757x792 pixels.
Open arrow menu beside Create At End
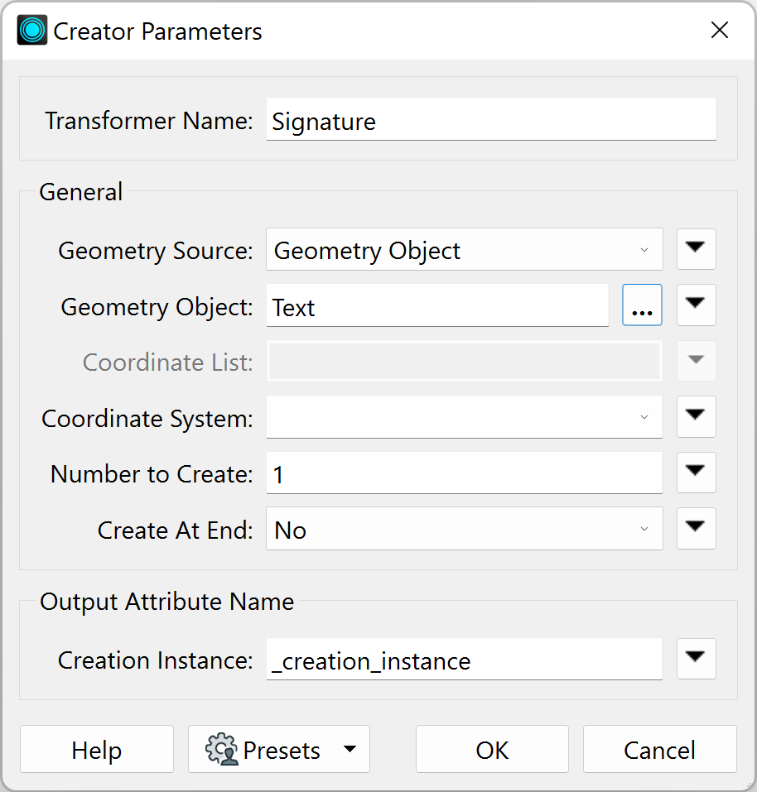click(x=696, y=528)
